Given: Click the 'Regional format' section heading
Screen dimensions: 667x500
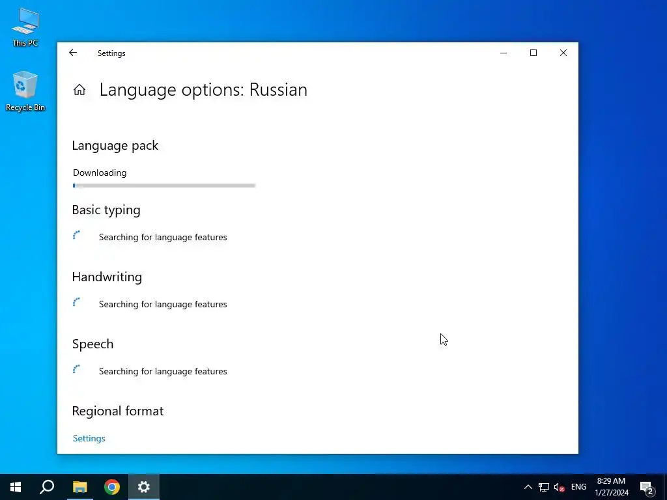Looking at the screenshot, I should [x=117, y=411].
